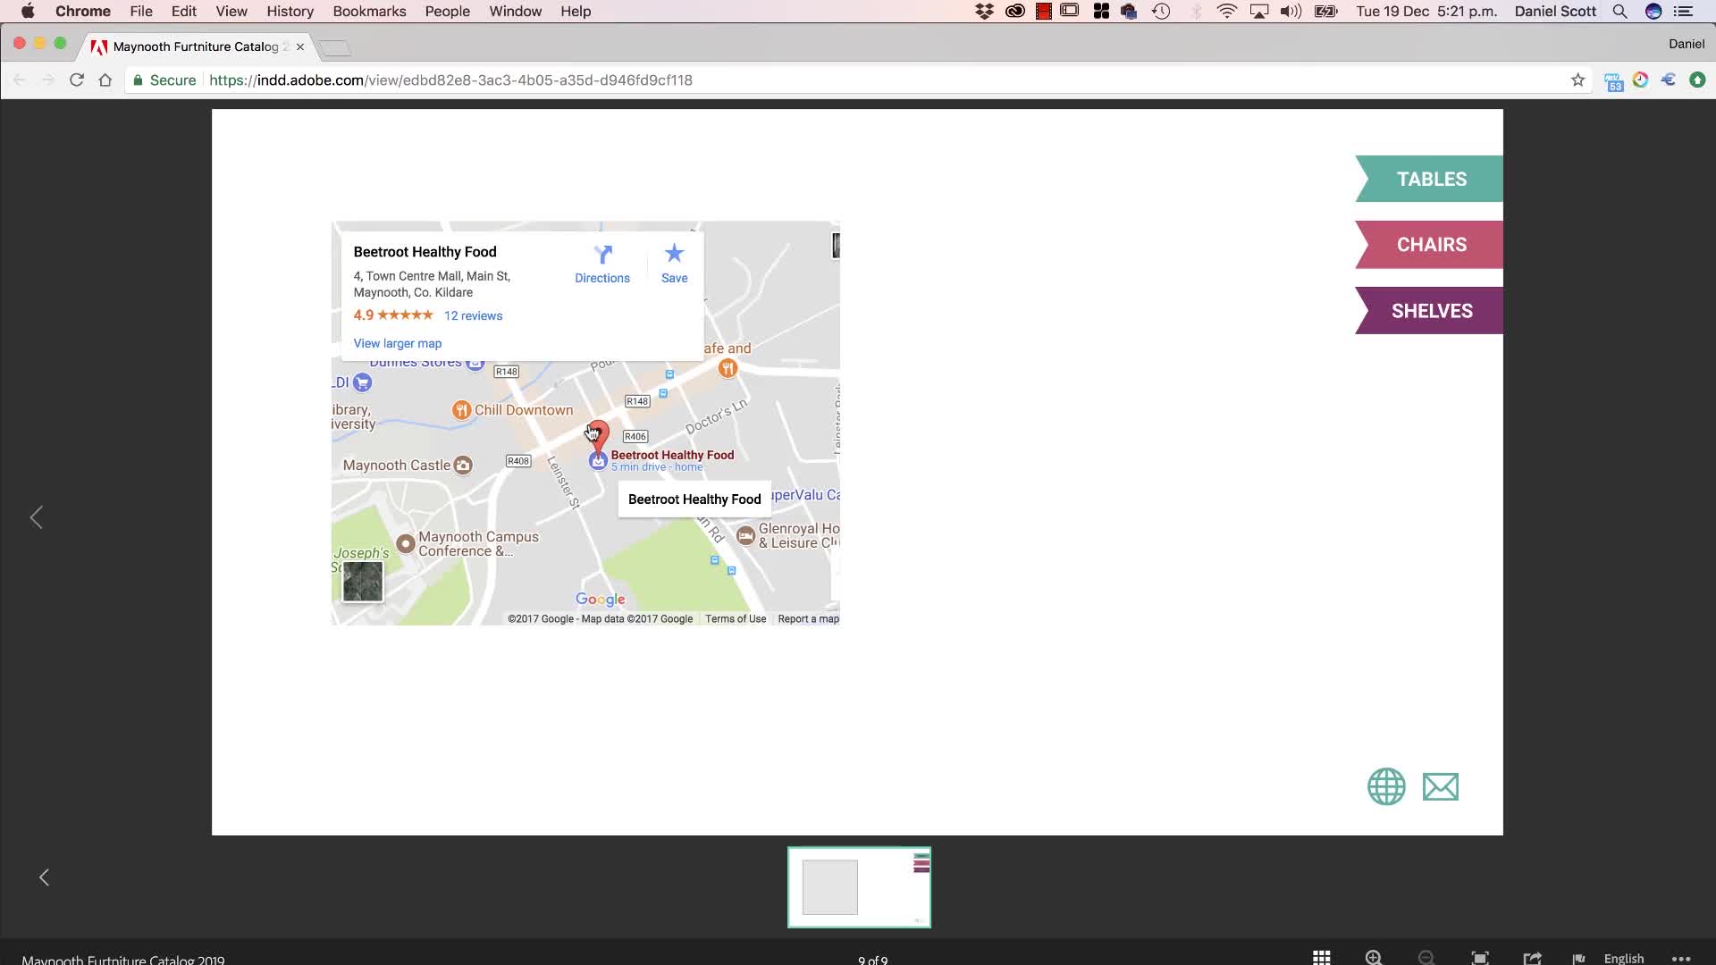Click the map fullscreen toggle corner button

click(x=836, y=246)
